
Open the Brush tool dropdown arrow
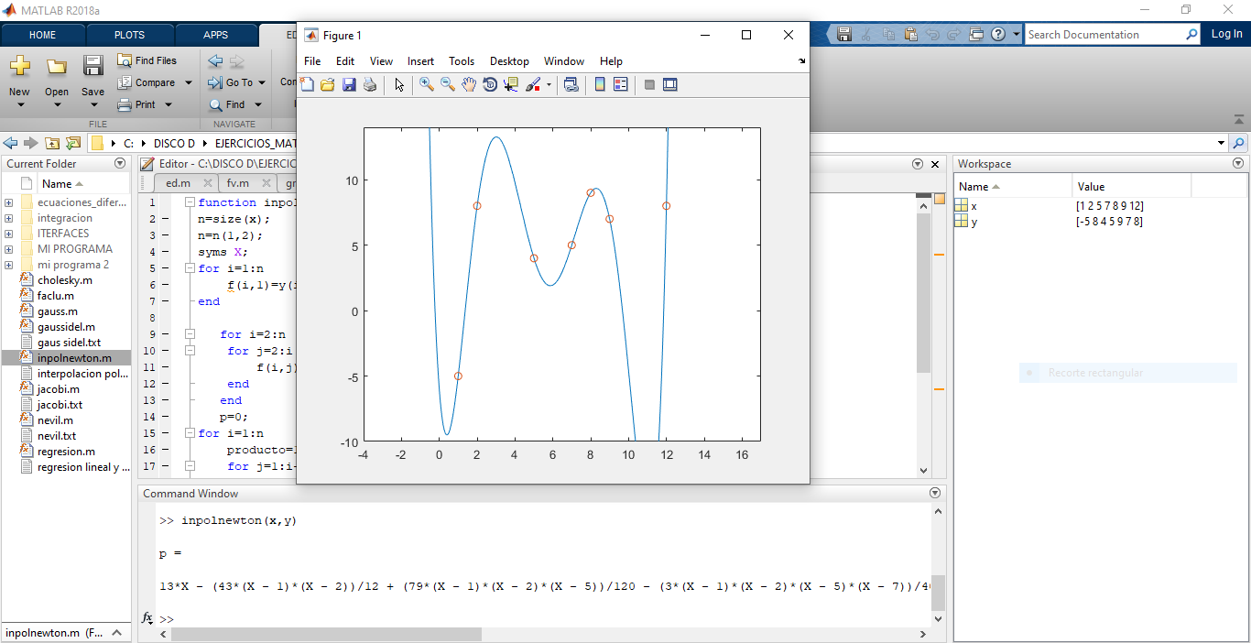(x=549, y=84)
